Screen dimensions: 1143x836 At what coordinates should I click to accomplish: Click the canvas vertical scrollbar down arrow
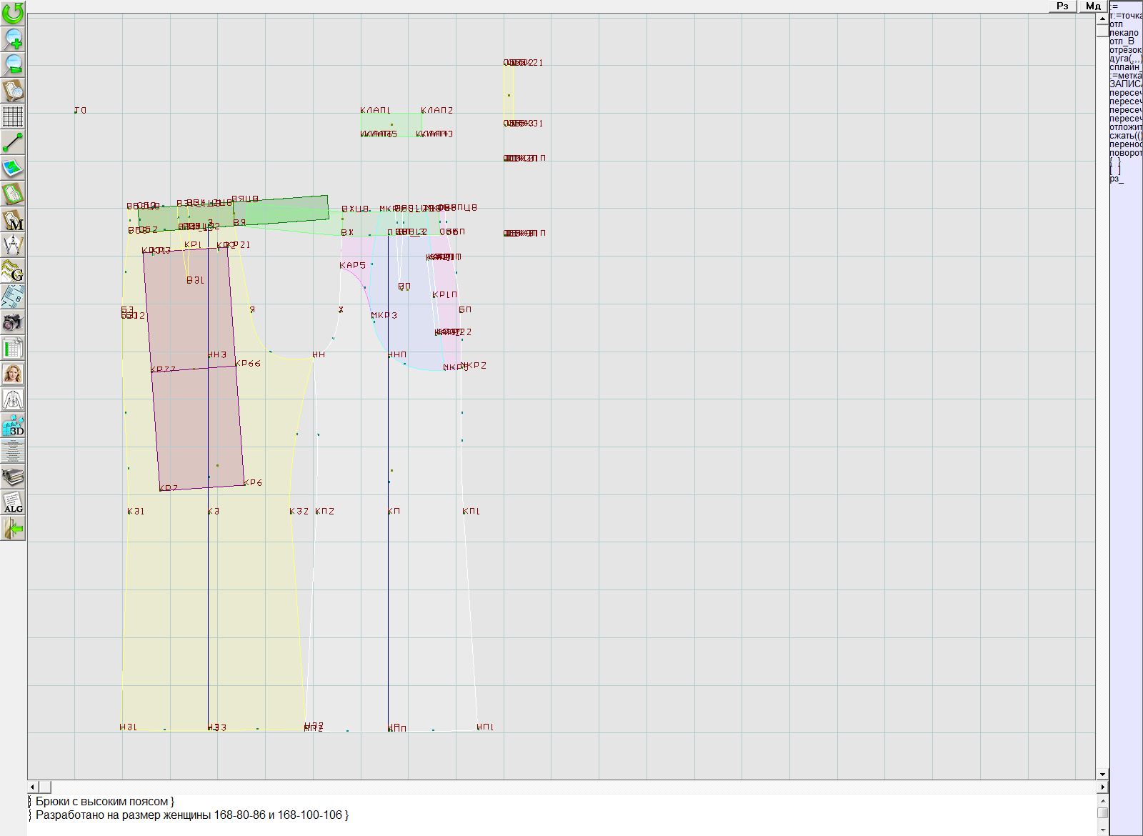tap(1102, 774)
